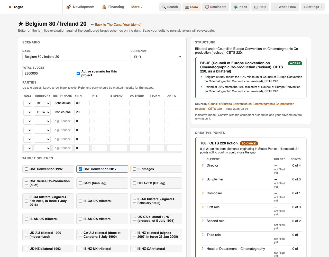
Task: Tick the UK-NZ bilateral 1993 checkbox
Action: [x=26, y=249]
